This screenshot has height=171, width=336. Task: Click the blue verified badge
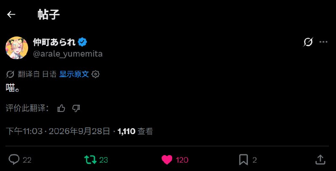[82, 42]
